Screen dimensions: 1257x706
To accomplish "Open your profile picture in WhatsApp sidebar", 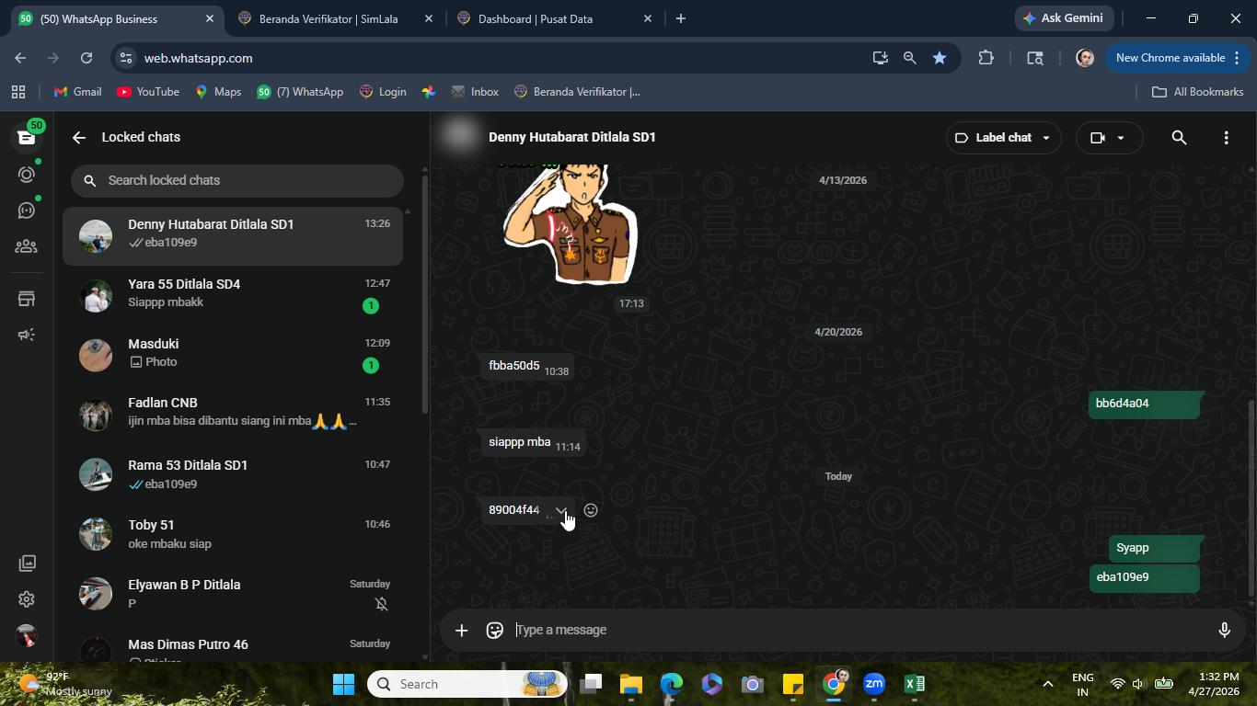I will (27, 635).
